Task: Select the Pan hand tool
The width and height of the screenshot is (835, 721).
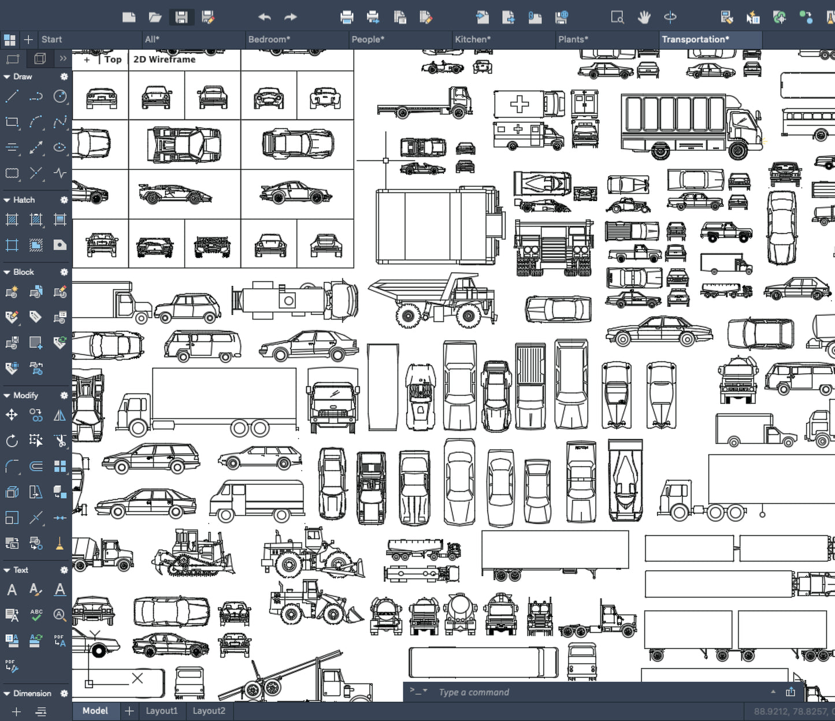Action: [x=644, y=17]
